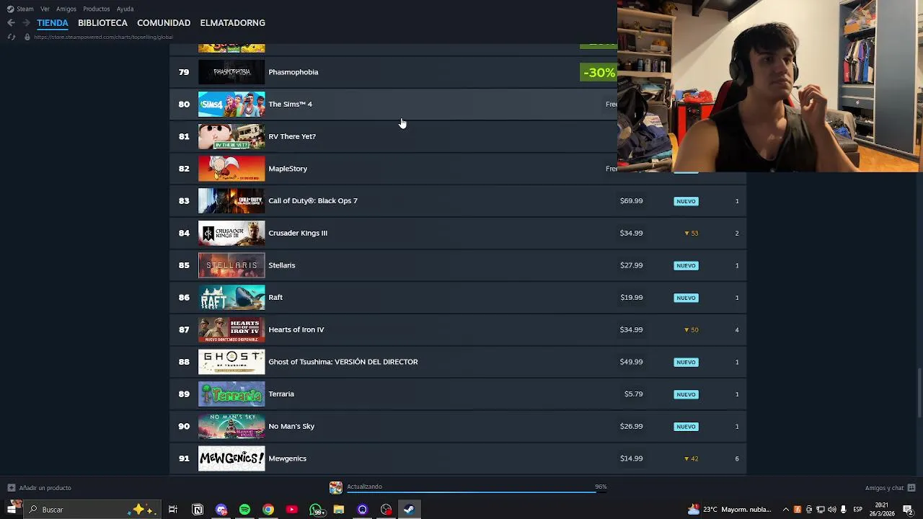Open the notification center icon

coord(908,510)
